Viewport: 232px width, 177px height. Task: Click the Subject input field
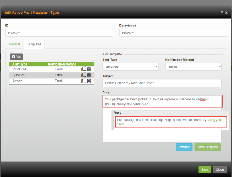pyautogui.click(x=162, y=83)
